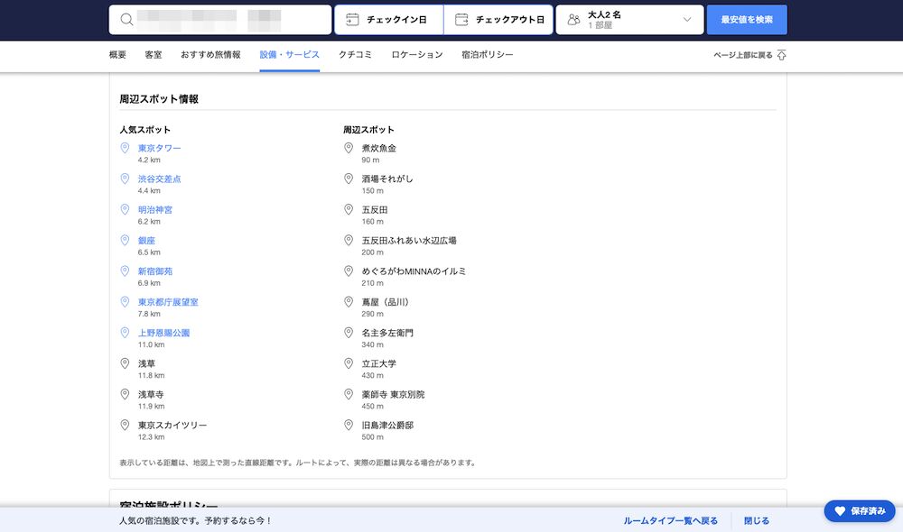Open the 宿泊ポリシー tab
903x532 pixels.
pyautogui.click(x=488, y=55)
